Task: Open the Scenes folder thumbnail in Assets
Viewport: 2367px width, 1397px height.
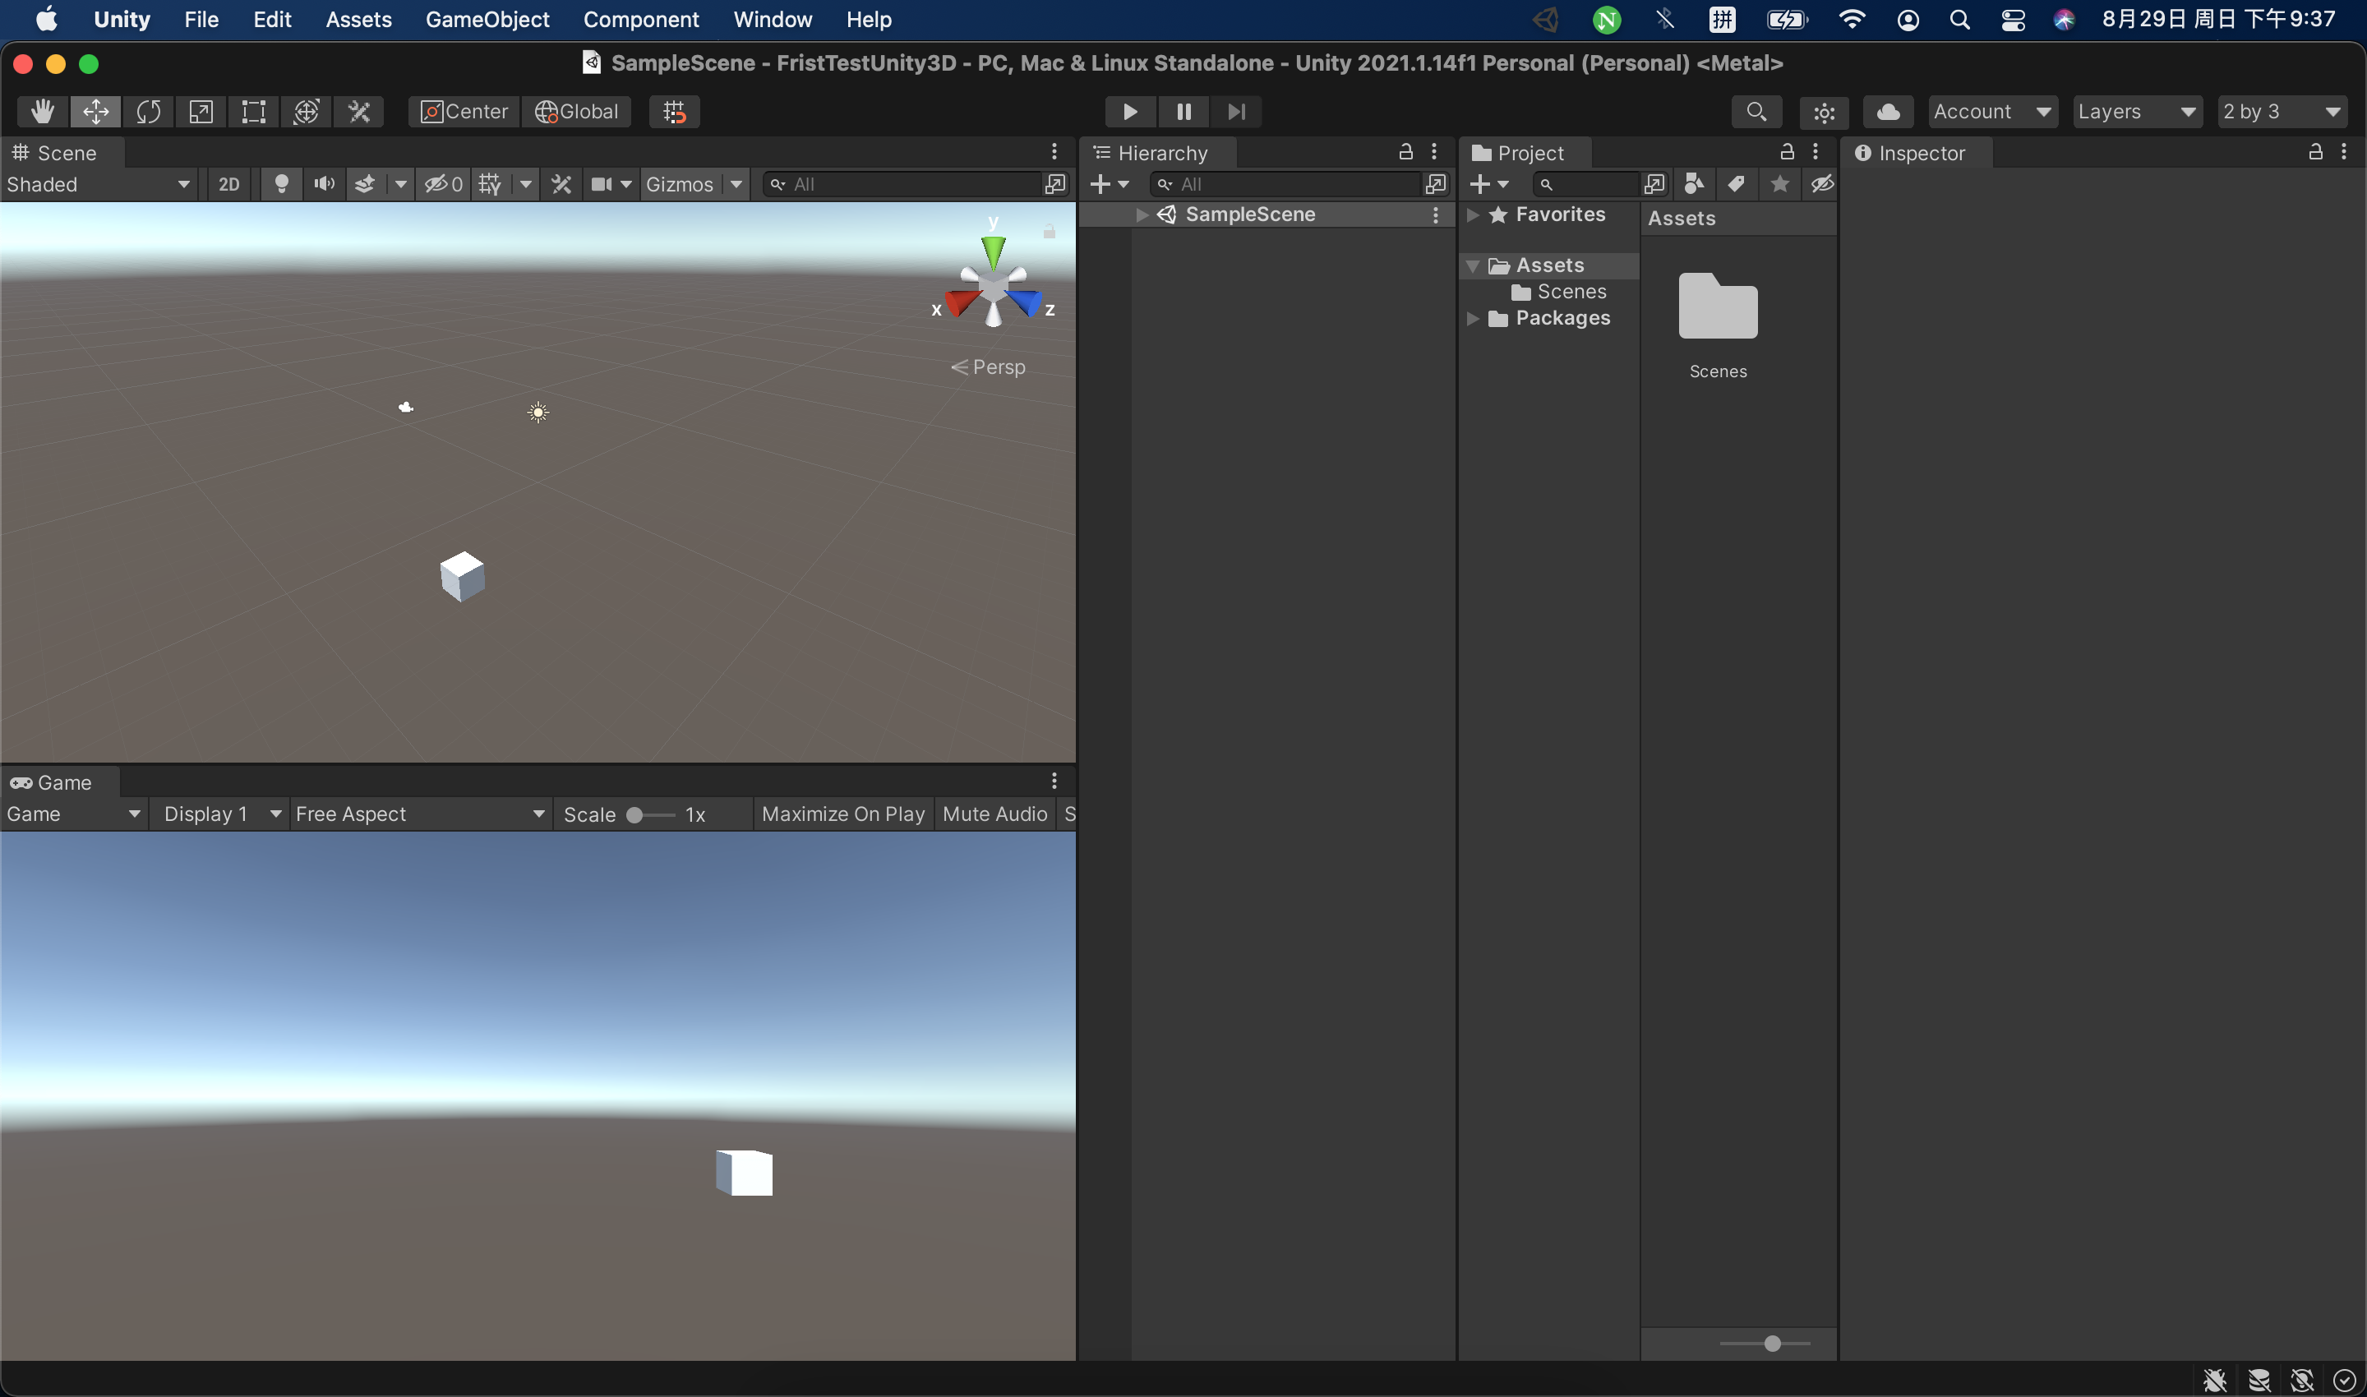Action: (1718, 308)
